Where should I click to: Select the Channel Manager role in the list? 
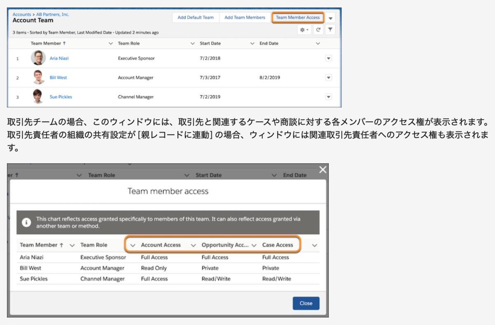[x=136, y=97]
